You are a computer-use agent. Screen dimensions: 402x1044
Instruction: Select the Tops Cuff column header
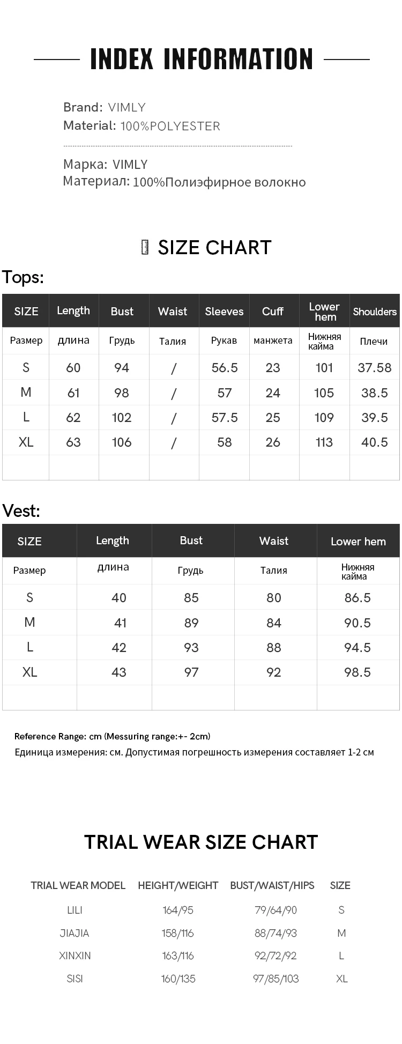[x=273, y=311]
